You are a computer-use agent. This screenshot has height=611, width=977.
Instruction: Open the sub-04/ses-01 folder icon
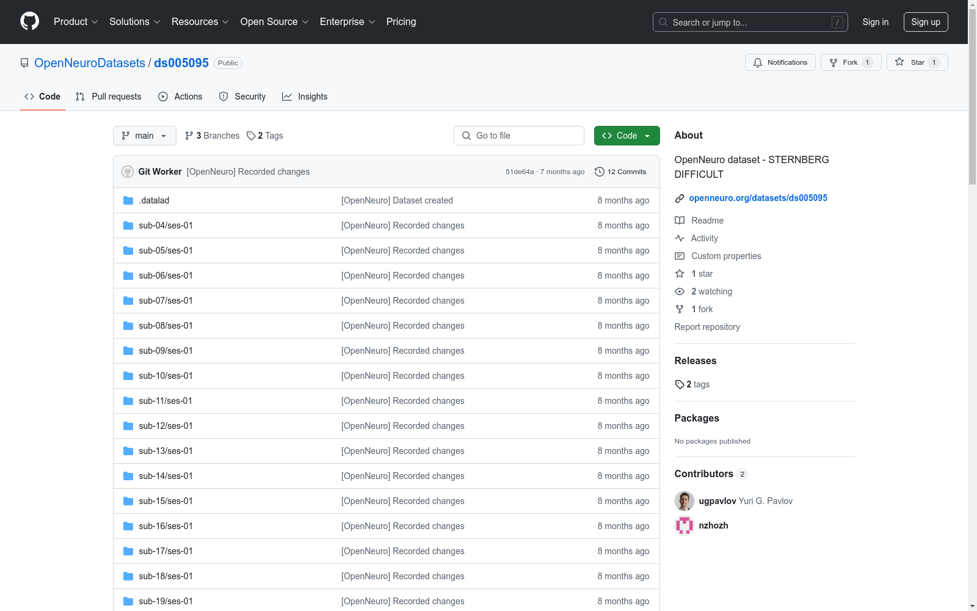click(x=128, y=225)
